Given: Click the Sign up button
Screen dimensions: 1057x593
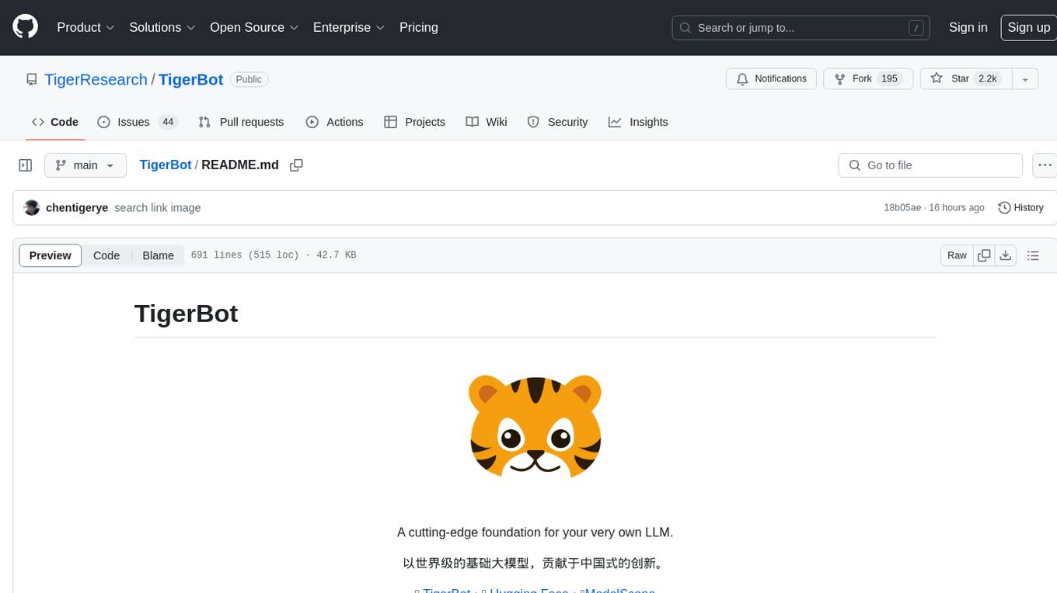Looking at the screenshot, I should click(1028, 27).
